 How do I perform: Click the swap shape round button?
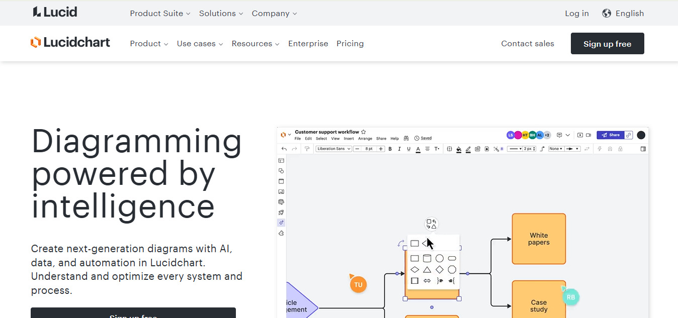[x=432, y=224]
